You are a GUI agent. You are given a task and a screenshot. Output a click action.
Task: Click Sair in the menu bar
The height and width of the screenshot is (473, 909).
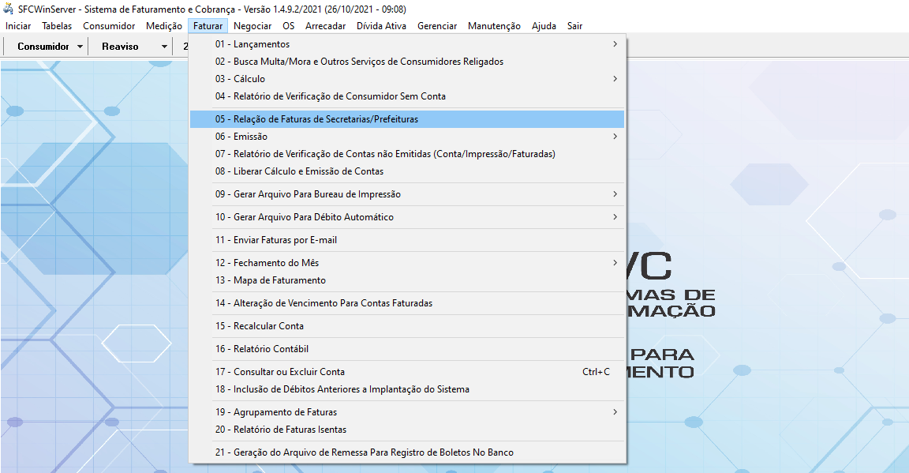(x=574, y=26)
